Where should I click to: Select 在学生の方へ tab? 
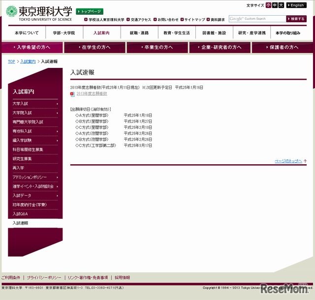[95, 47]
